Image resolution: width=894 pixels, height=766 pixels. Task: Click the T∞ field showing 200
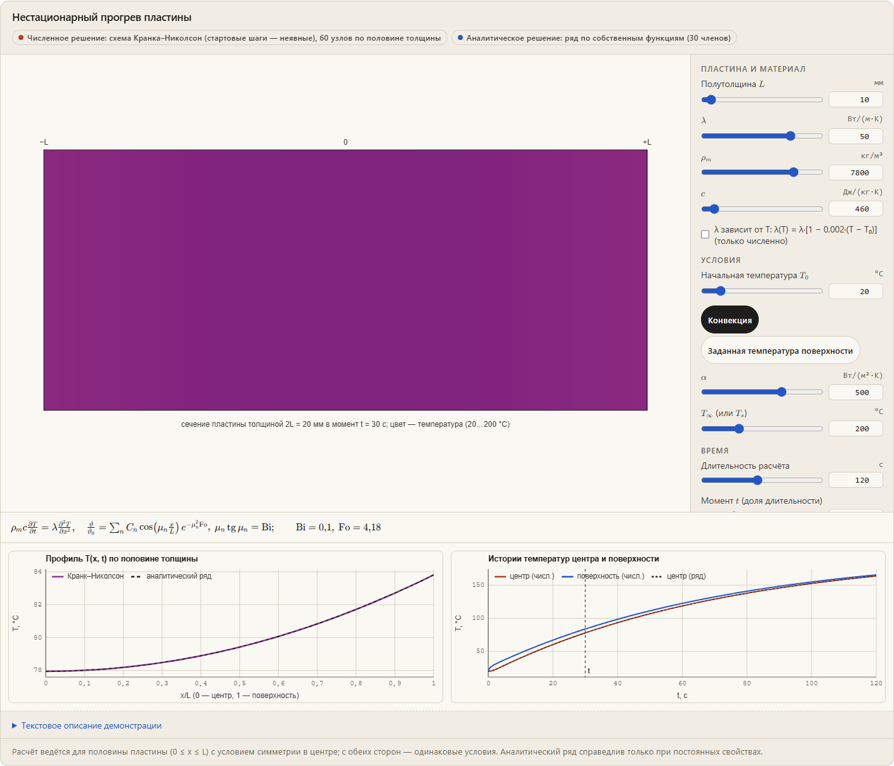856,429
